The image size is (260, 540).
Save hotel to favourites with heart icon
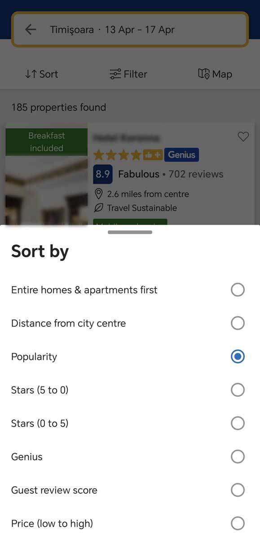coord(244,137)
